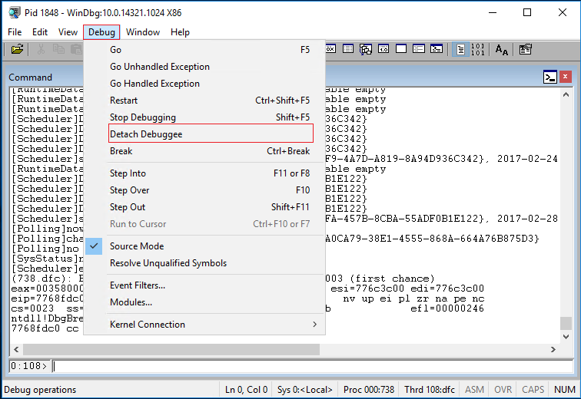Open the Disassembly window icon
This screenshot has width=581, height=399.
[x=383, y=49]
